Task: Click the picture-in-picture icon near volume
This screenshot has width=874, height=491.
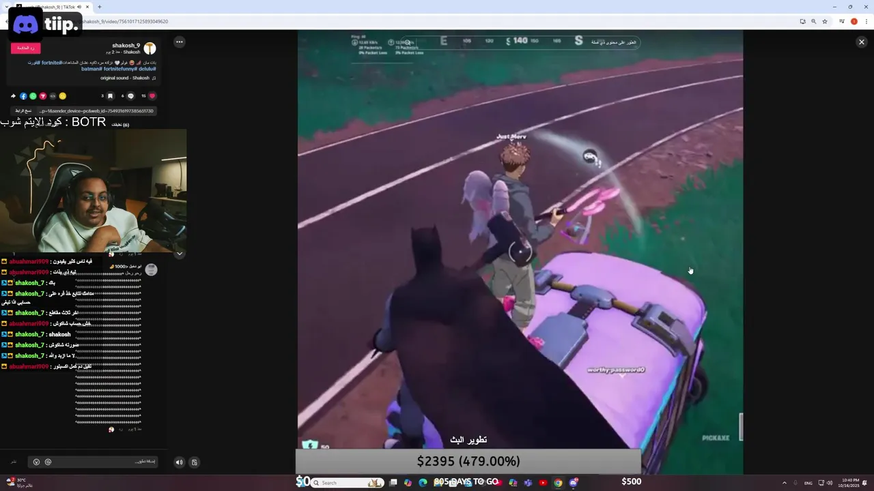Action: (195, 462)
